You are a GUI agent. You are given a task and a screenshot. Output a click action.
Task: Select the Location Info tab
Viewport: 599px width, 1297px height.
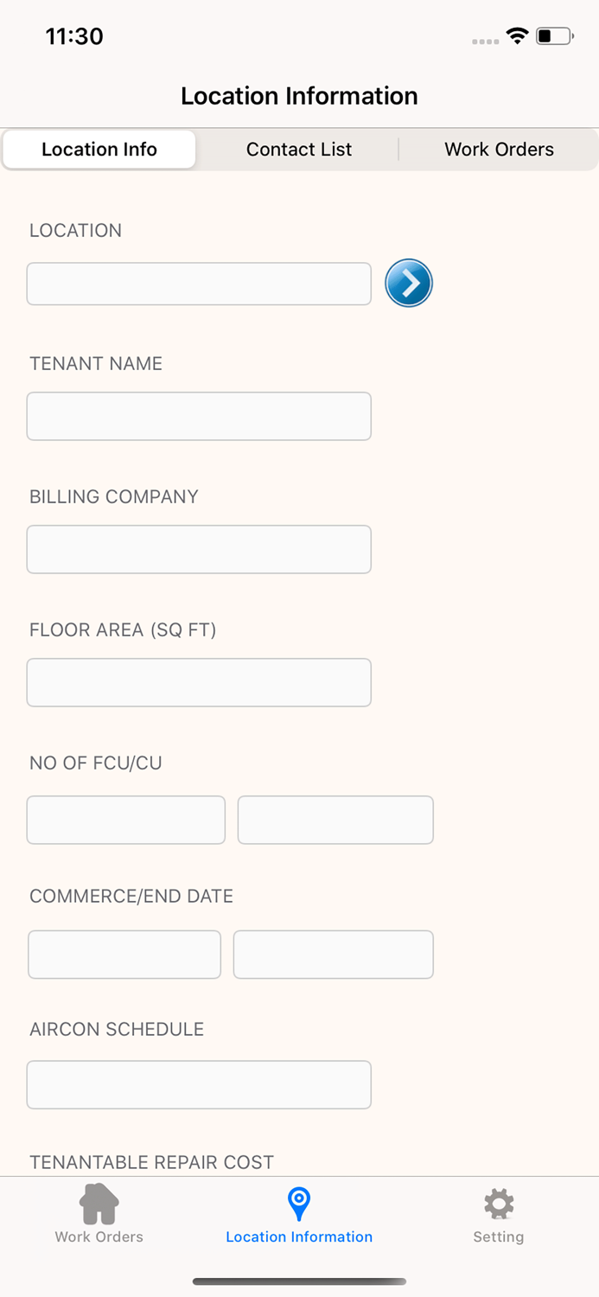(99, 149)
